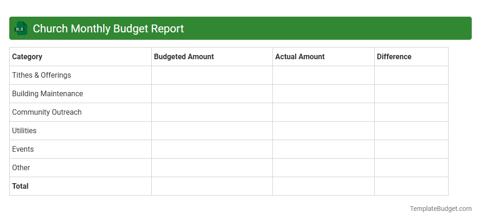Click Budgeted Amount cell for Other
Screen dimensions: 481x222
pyautogui.click(x=212, y=168)
